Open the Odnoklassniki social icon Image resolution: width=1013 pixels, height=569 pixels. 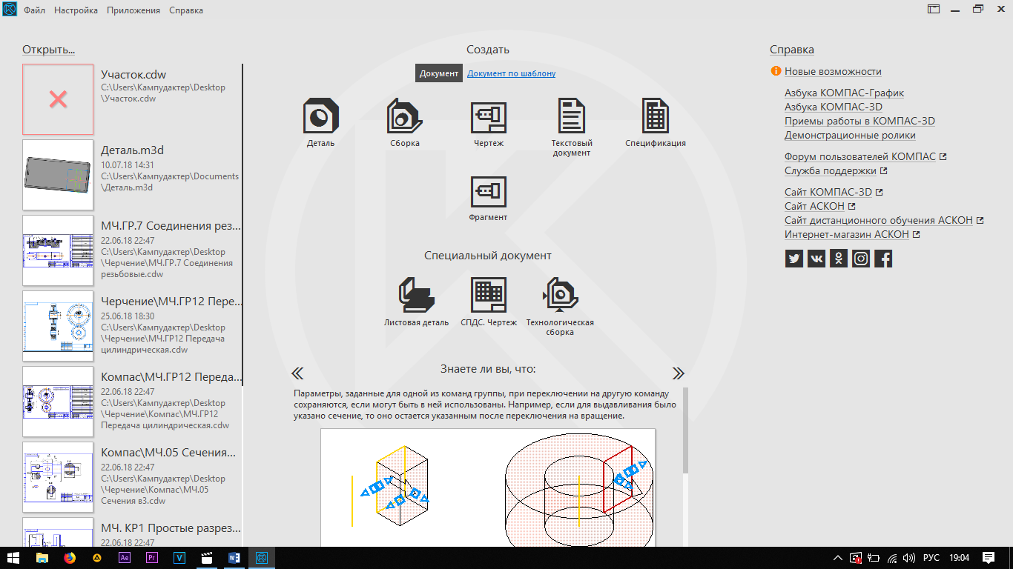click(839, 259)
